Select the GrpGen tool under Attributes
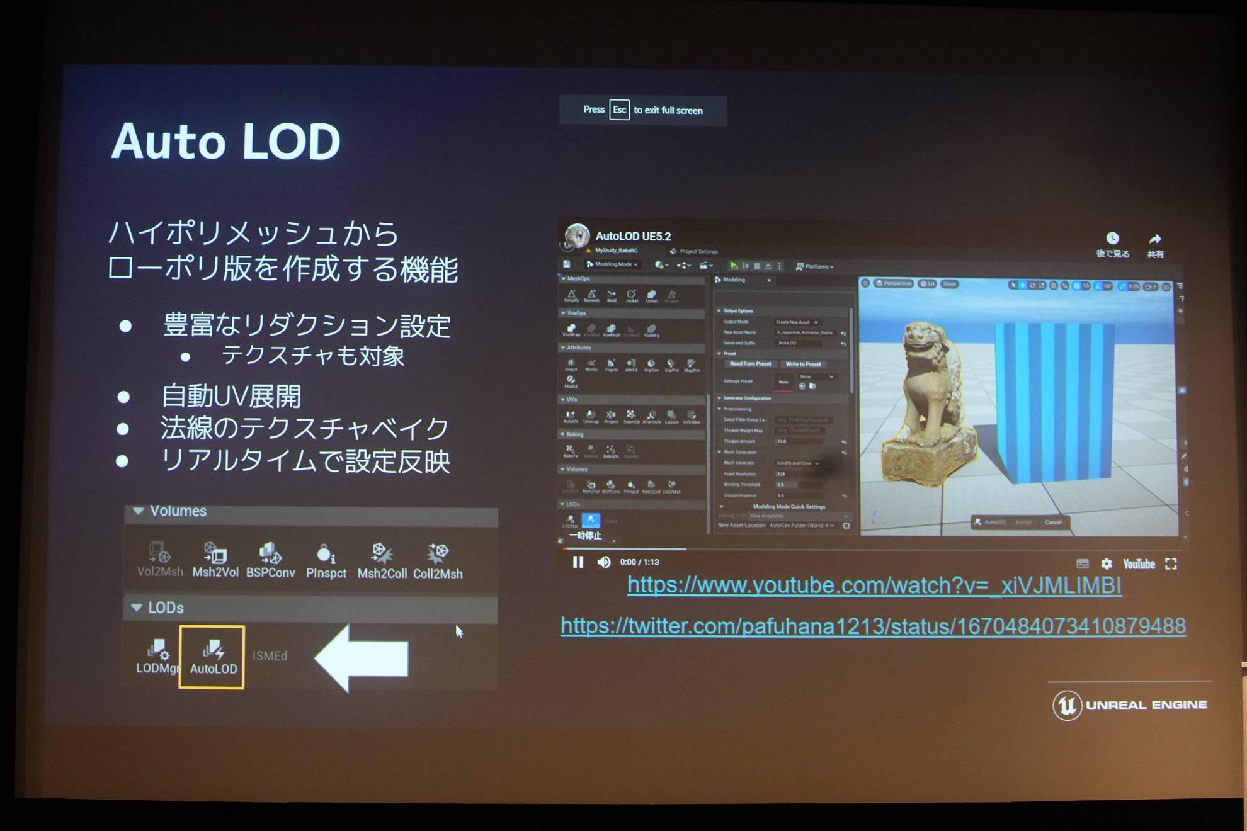Screen dimensions: 1247x831 coord(652,365)
